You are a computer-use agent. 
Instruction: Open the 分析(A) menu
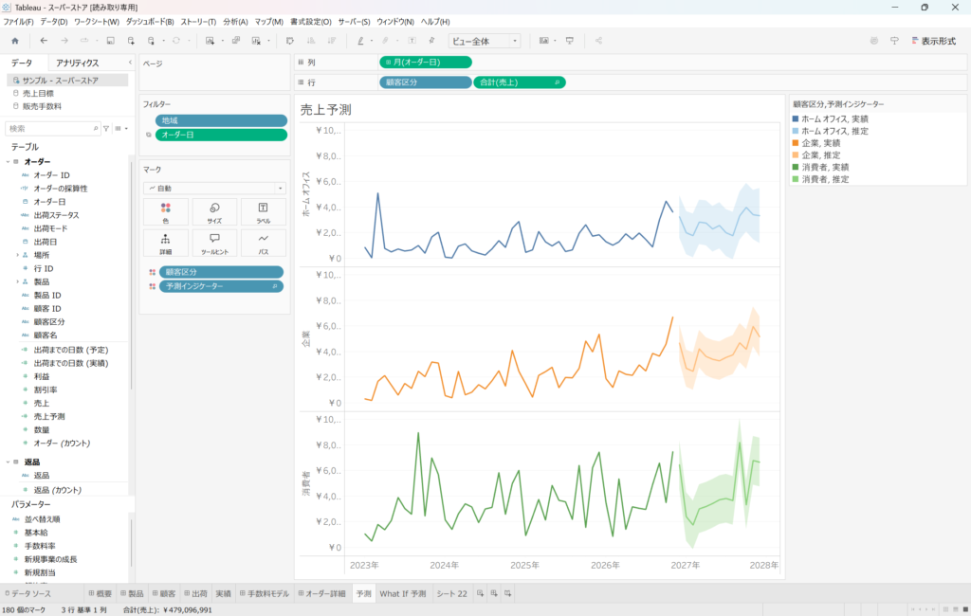[235, 21]
